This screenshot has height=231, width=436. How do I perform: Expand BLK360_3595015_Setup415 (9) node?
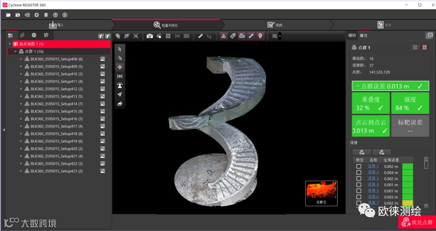[21, 111]
